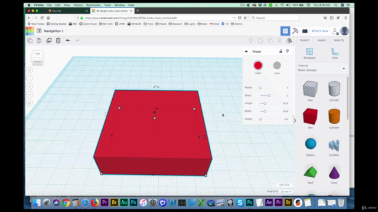This screenshot has width=378, height=212.
Task: Open the designs list icon beside Navigation-1
Action: pyautogui.click(x=39, y=31)
